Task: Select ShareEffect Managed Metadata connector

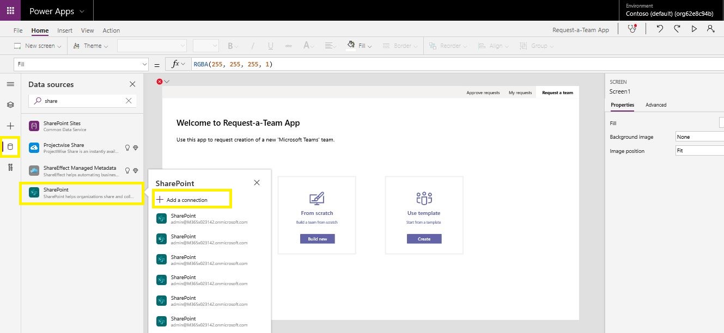Action: pos(82,170)
